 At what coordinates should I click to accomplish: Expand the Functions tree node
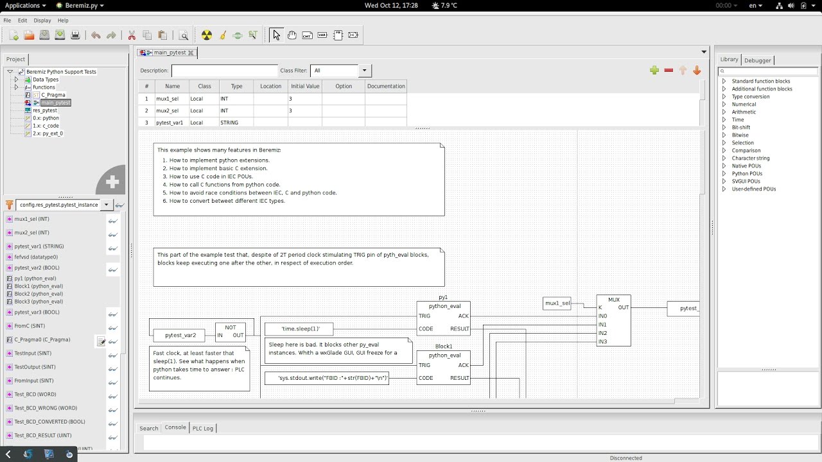17,87
